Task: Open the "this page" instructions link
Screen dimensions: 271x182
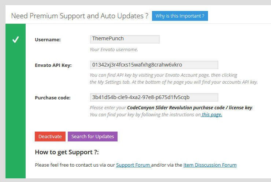Action: pyautogui.click(x=212, y=114)
